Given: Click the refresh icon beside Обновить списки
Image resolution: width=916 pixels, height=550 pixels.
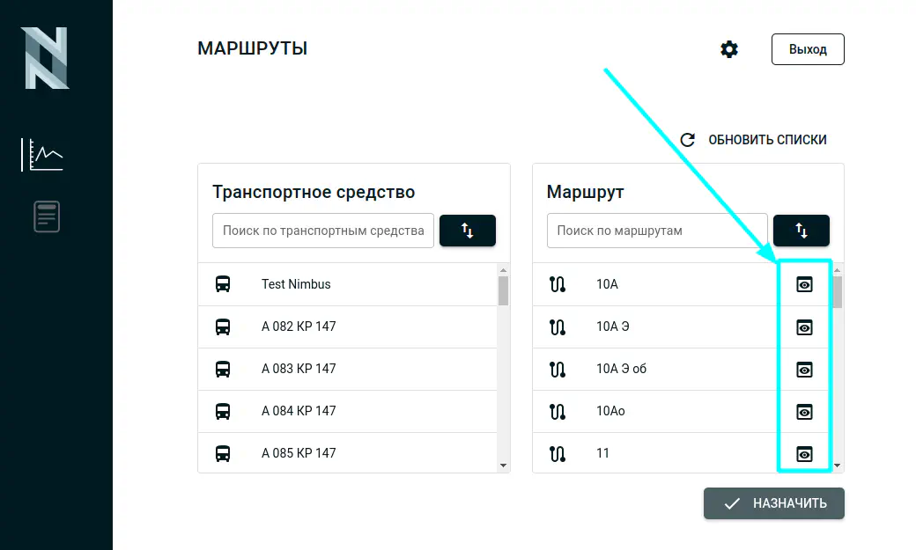Looking at the screenshot, I should (688, 140).
